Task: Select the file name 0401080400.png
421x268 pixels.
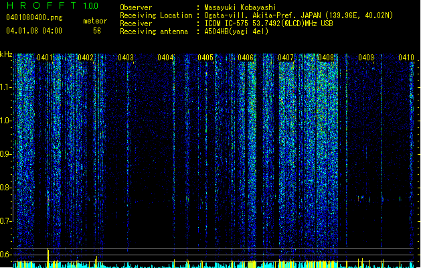Action: pos(34,17)
